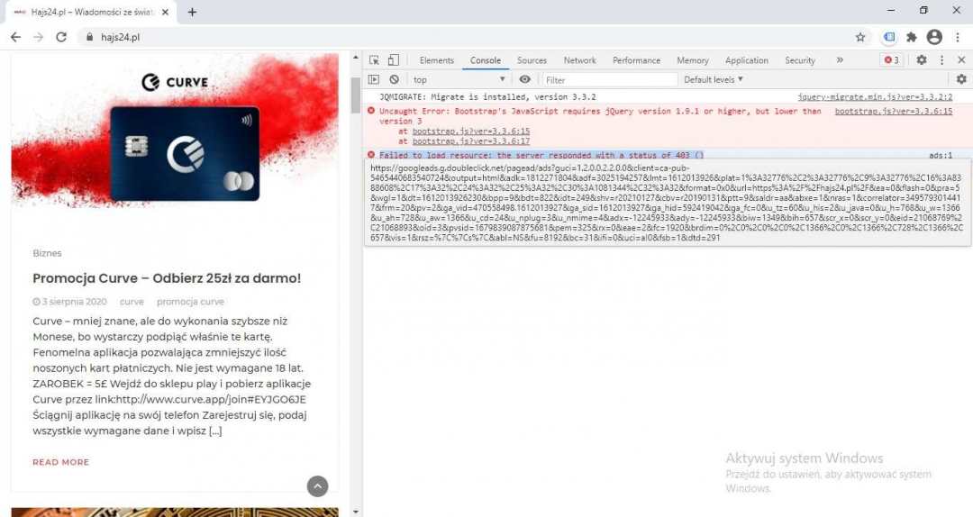Viewport: 973px width, 517px height.
Task: Click the READ MORE link
Action: (x=60, y=462)
